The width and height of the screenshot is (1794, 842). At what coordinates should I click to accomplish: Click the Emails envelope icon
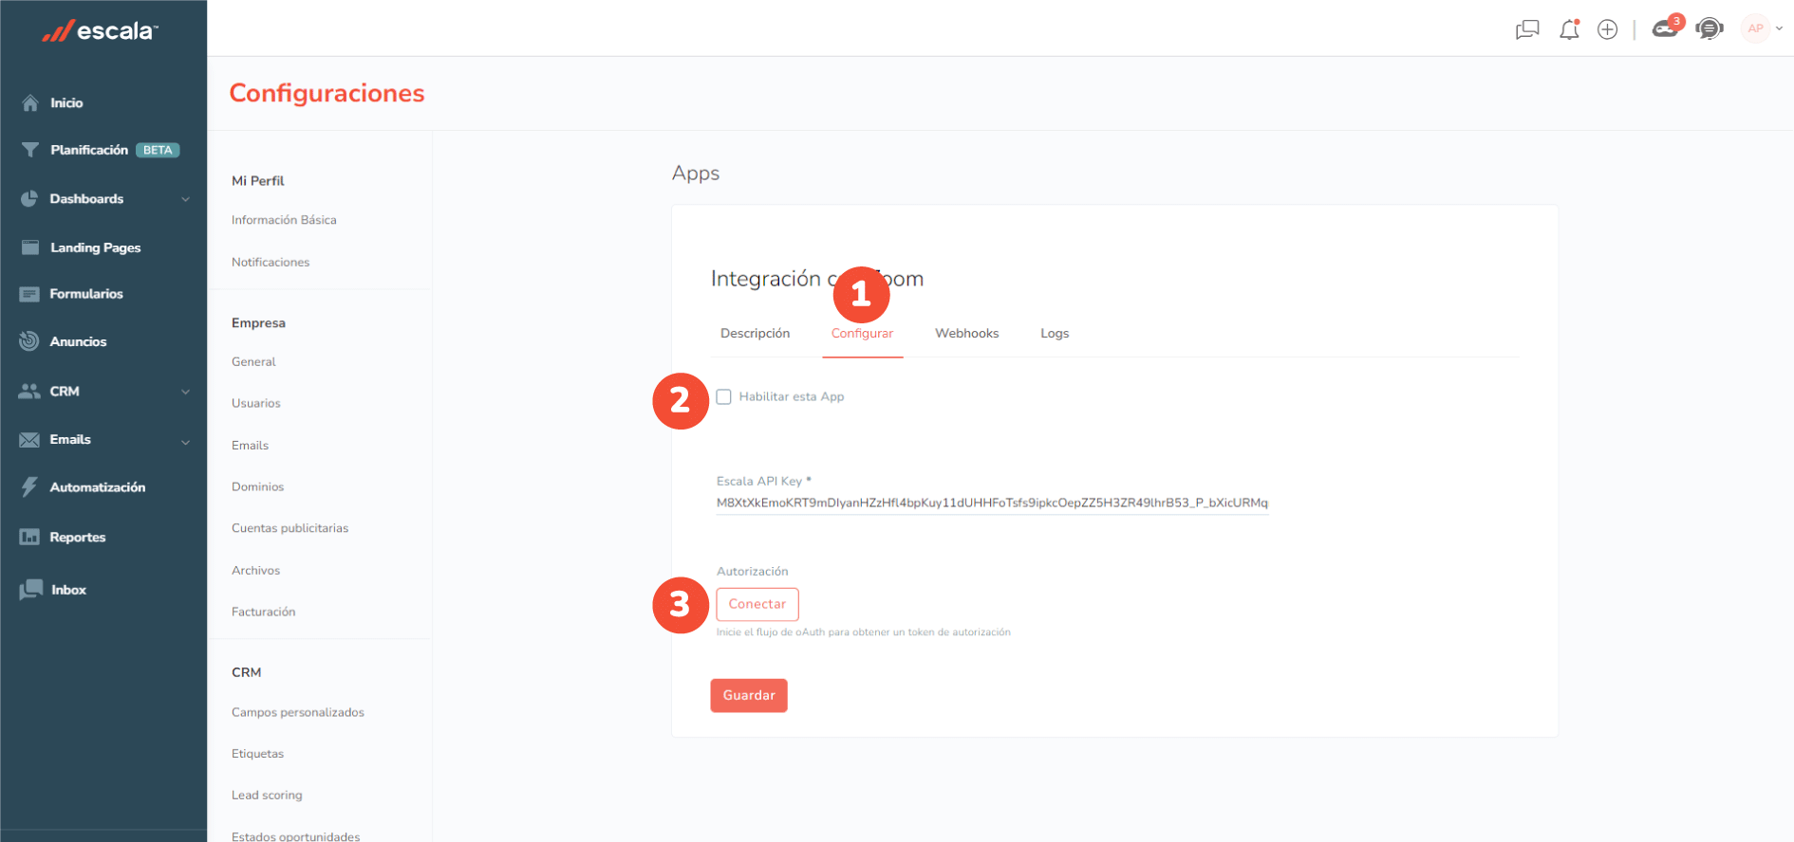[29, 440]
